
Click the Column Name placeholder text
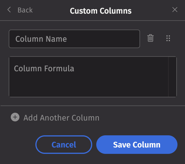[41, 39]
